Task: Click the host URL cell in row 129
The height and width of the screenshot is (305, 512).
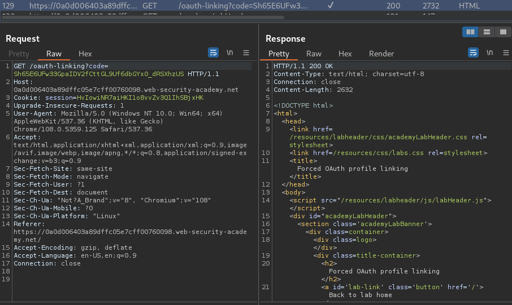Action: point(83,6)
